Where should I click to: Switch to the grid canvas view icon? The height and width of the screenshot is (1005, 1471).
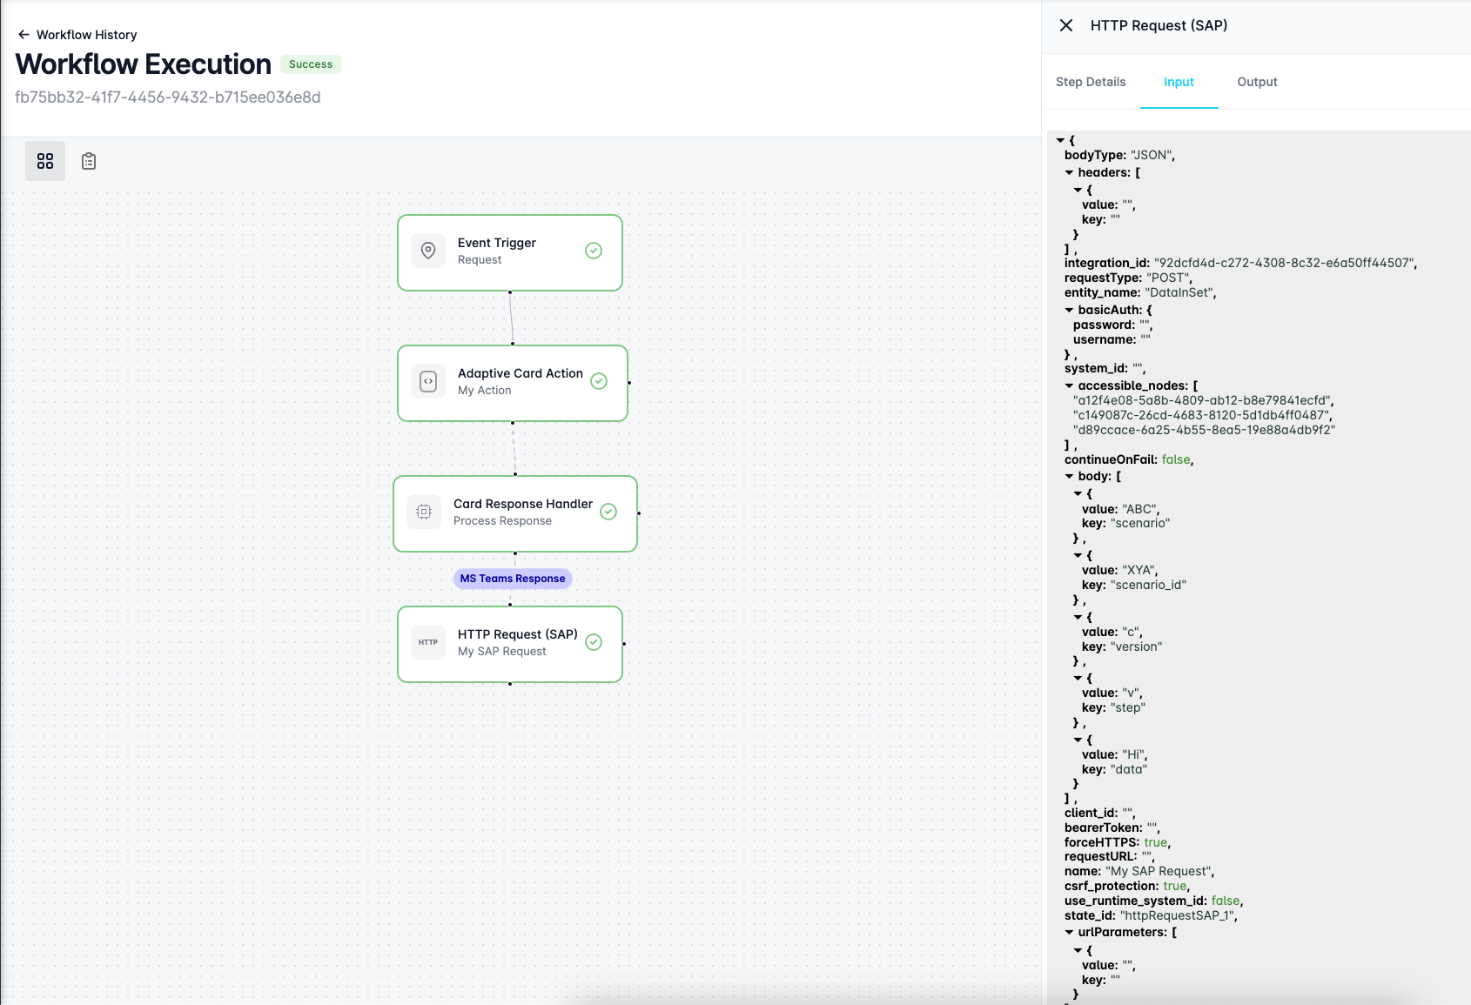click(x=45, y=161)
